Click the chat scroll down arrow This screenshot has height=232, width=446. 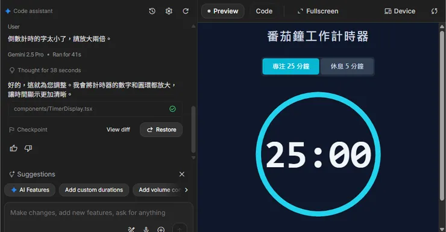click(193, 157)
